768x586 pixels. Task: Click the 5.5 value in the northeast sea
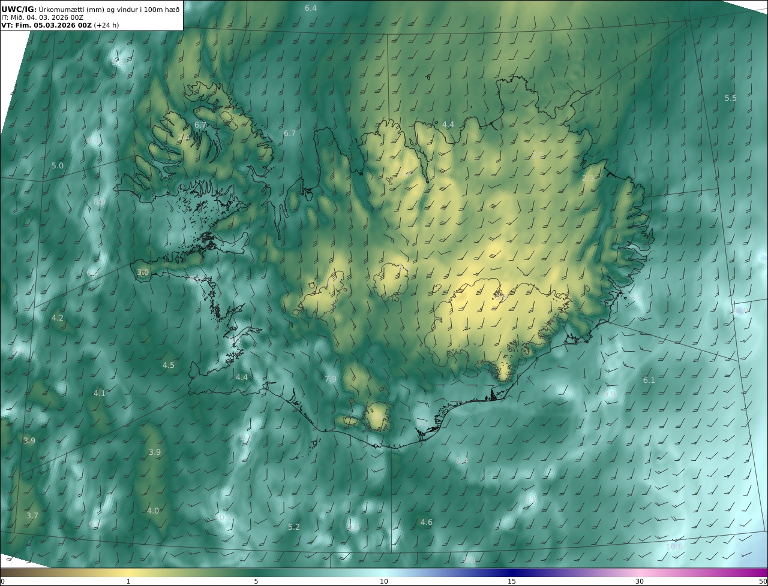pyautogui.click(x=730, y=98)
